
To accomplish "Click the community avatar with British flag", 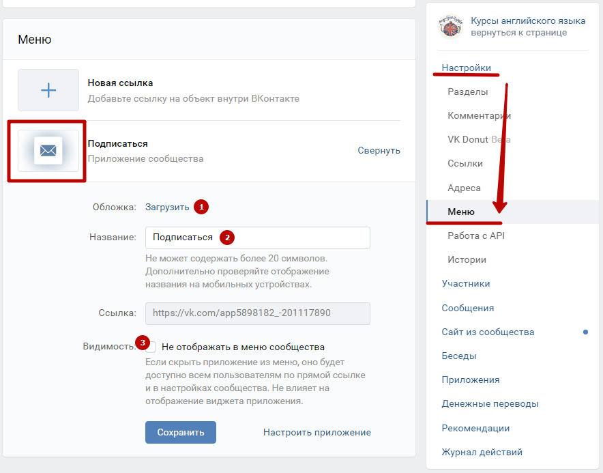I will coord(450,27).
